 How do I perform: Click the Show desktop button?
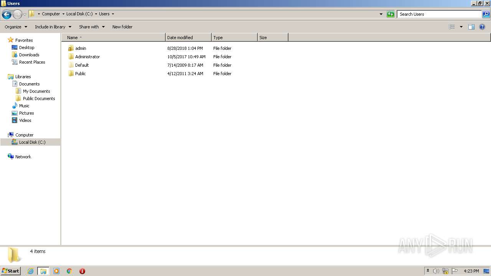pos(486,271)
